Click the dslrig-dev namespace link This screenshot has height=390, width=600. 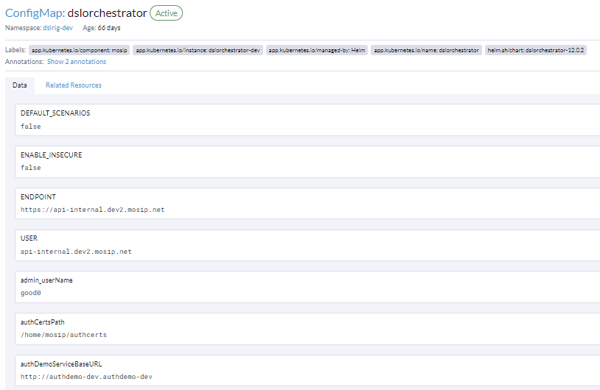[57, 28]
